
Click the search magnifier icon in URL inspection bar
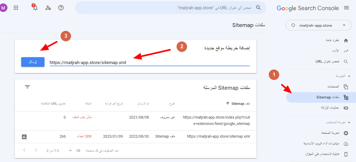259,8
